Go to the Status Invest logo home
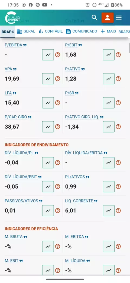This screenshot has width=130, height=283. click(x=13, y=17)
